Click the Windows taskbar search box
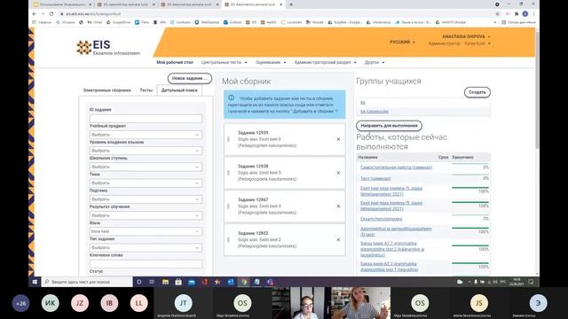 87,282
